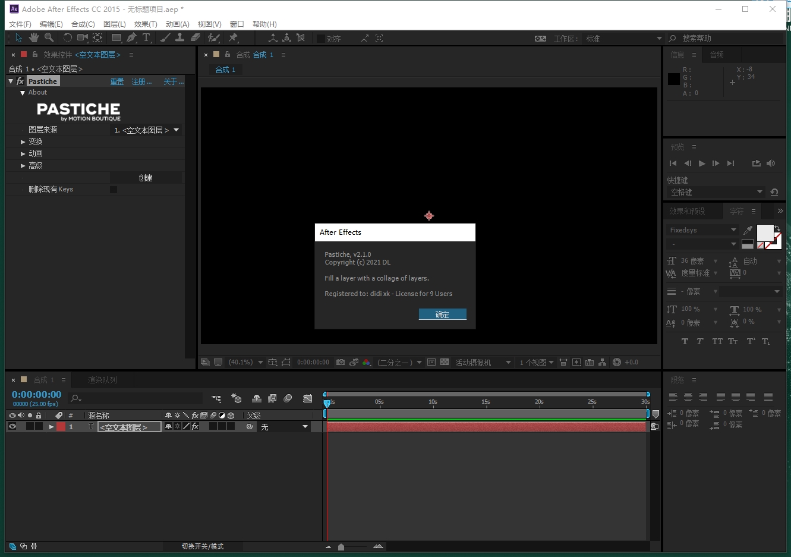The image size is (791, 557).
Task: Open layer 1 parent 无 dropdown
Action: (x=284, y=427)
